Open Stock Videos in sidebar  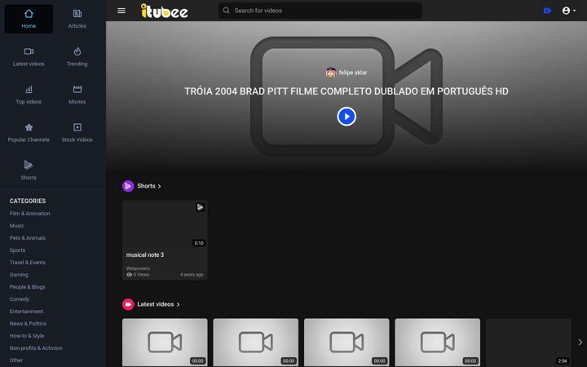[77, 133]
